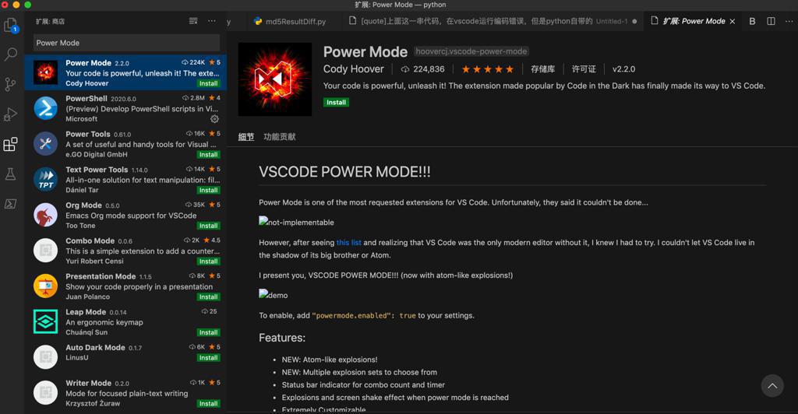
Task: Open extensions sidebar more actions menu
Action: 212,21
